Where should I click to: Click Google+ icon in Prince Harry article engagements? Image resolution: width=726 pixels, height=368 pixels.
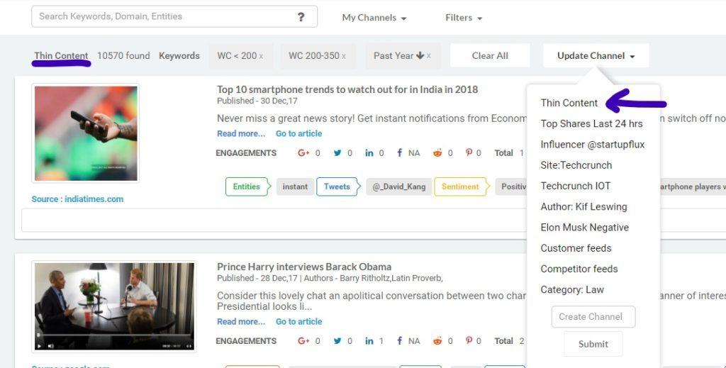pyautogui.click(x=303, y=340)
